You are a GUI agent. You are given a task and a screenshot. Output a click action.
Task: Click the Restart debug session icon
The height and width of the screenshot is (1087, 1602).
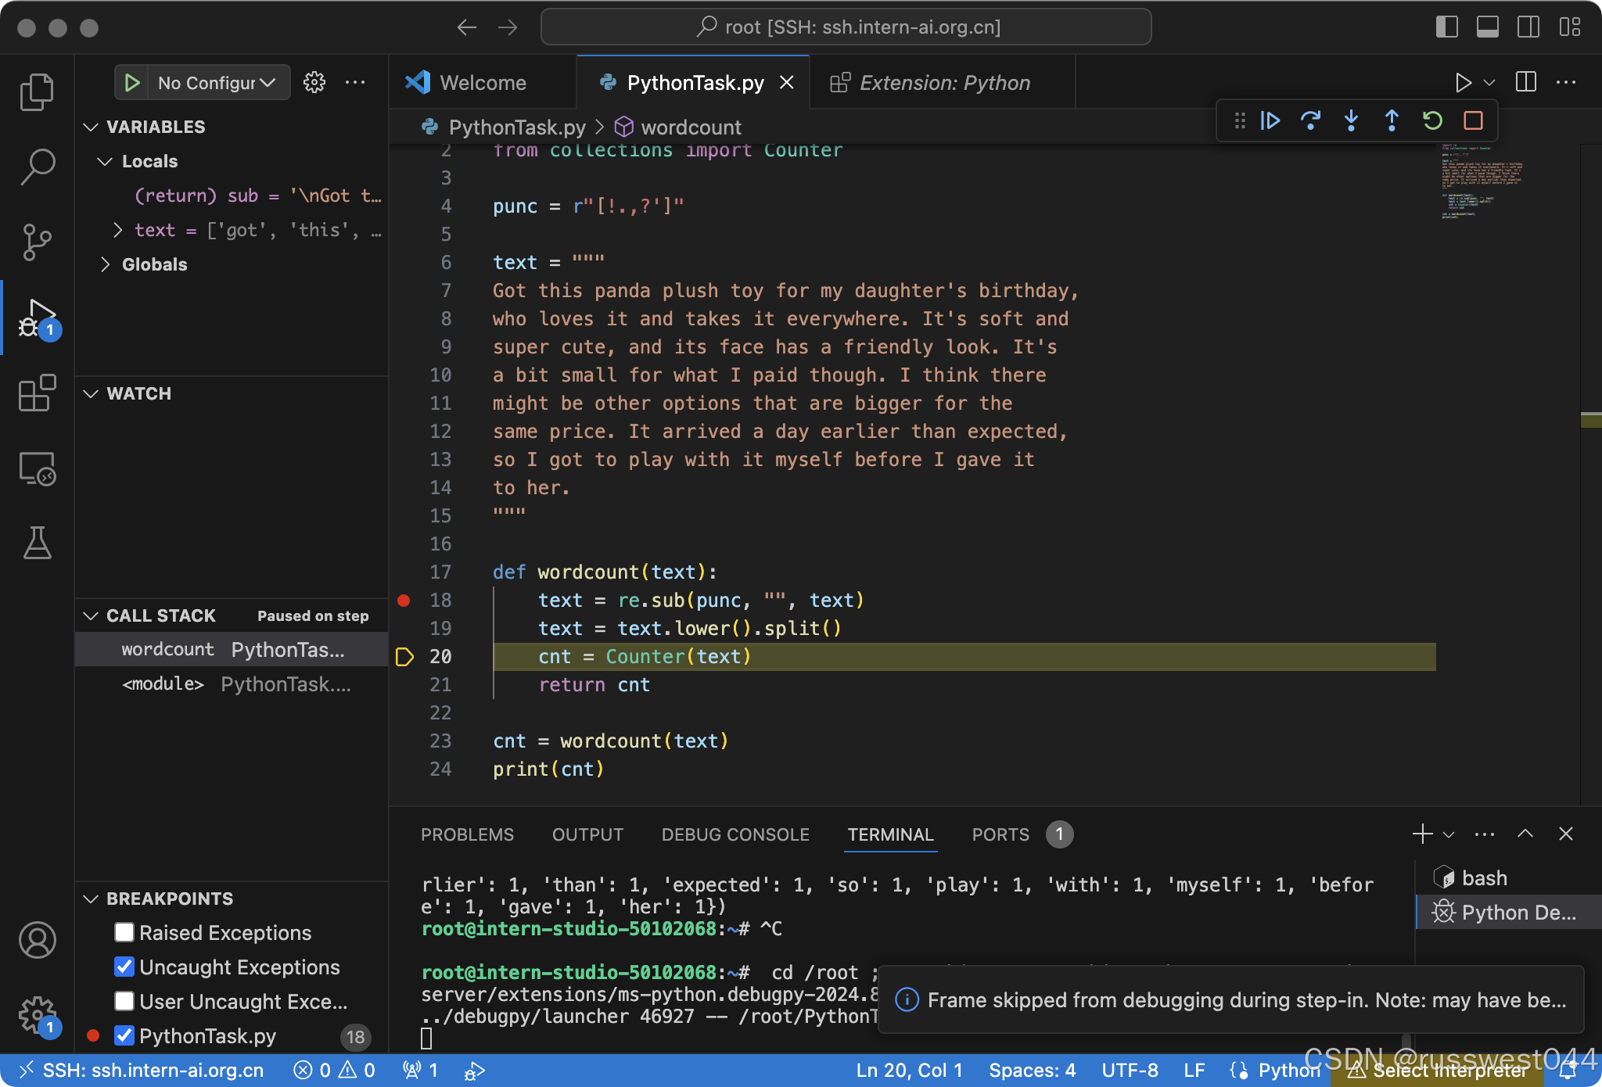pos(1431,120)
